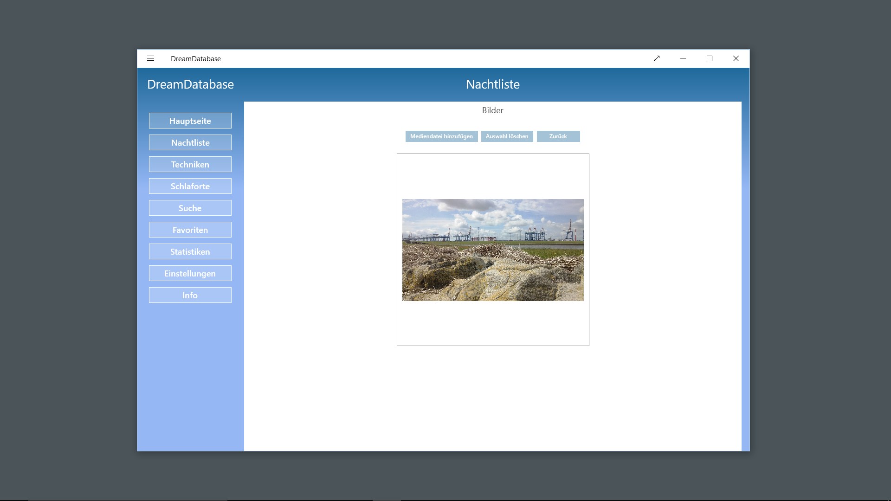Open the hamburger menu in title bar

pos(150,58)
